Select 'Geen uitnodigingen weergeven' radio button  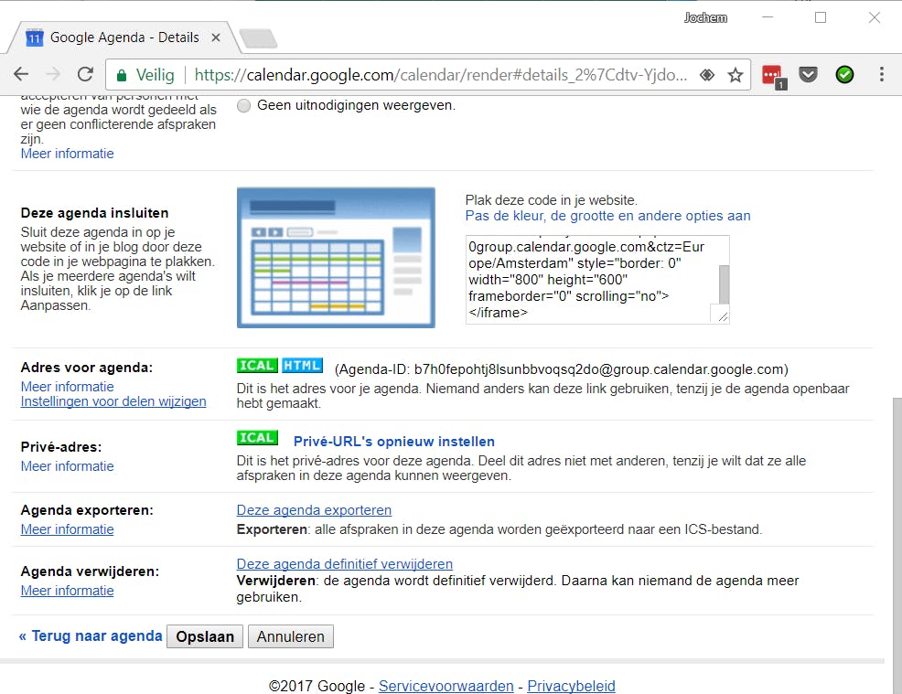click(x=244, y=106)
